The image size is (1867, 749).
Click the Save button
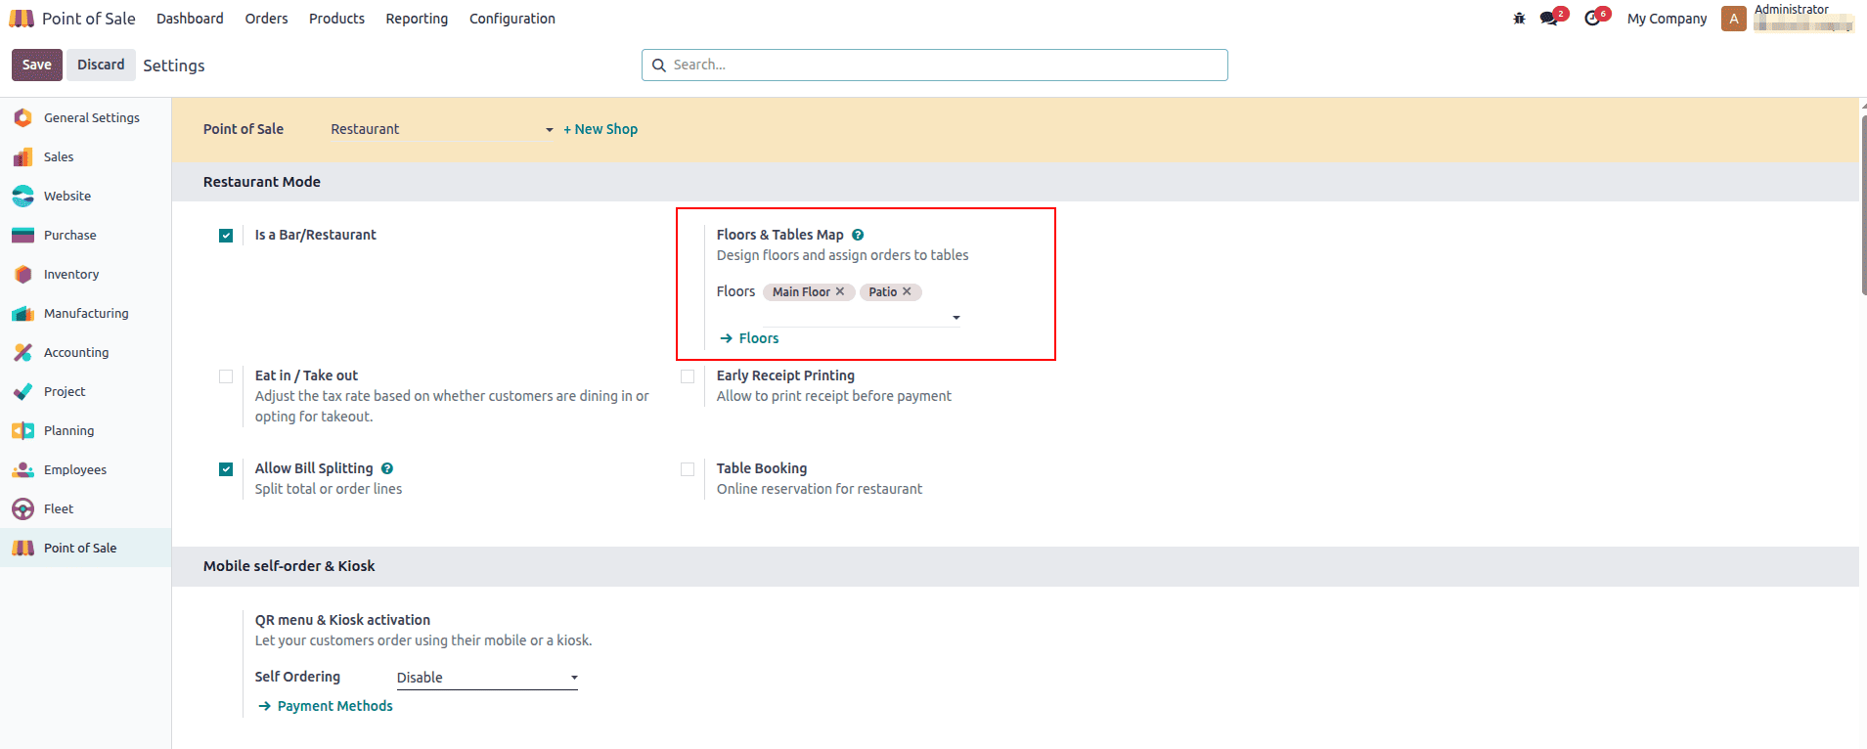[x=37, y=65]
